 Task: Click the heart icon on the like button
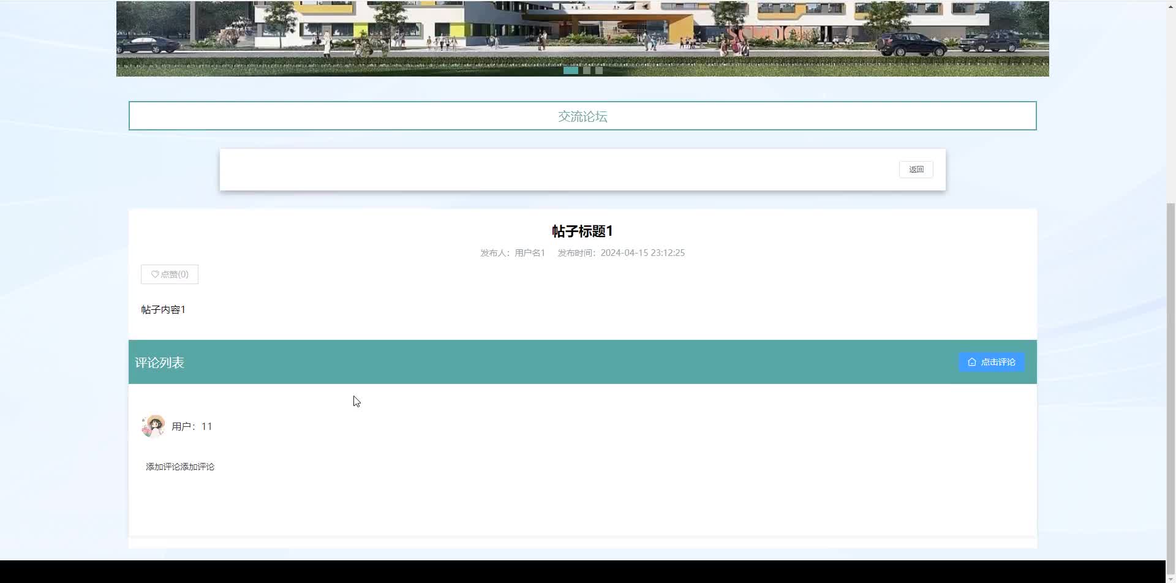[156, 274]
